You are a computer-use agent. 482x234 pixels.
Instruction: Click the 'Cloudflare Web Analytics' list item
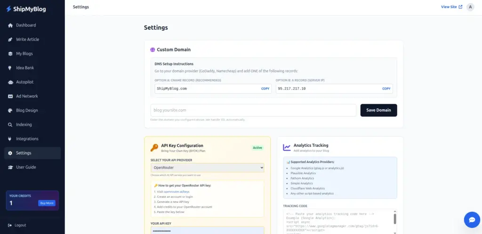(308, 188)
